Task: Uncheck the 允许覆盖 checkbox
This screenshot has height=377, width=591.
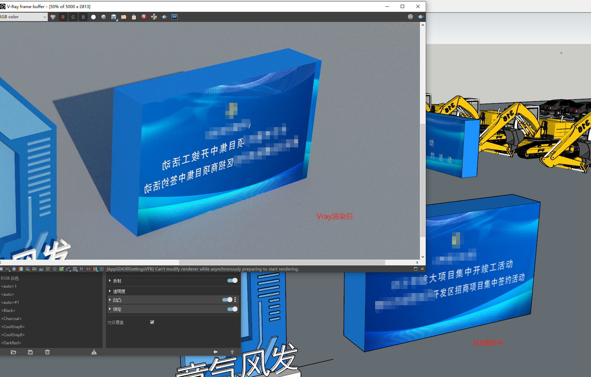Action: tap(152, 322)
